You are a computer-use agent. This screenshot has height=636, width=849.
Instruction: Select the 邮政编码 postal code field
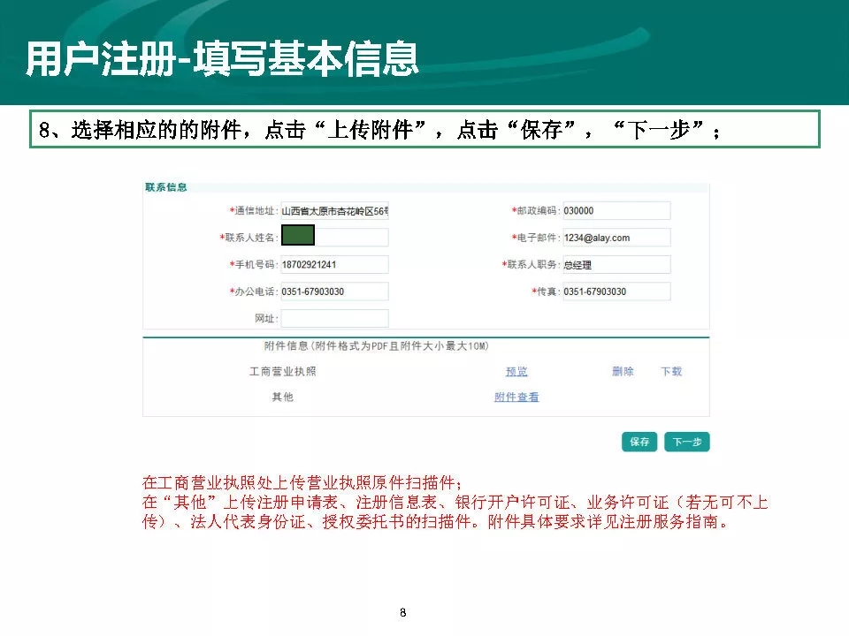616,211
